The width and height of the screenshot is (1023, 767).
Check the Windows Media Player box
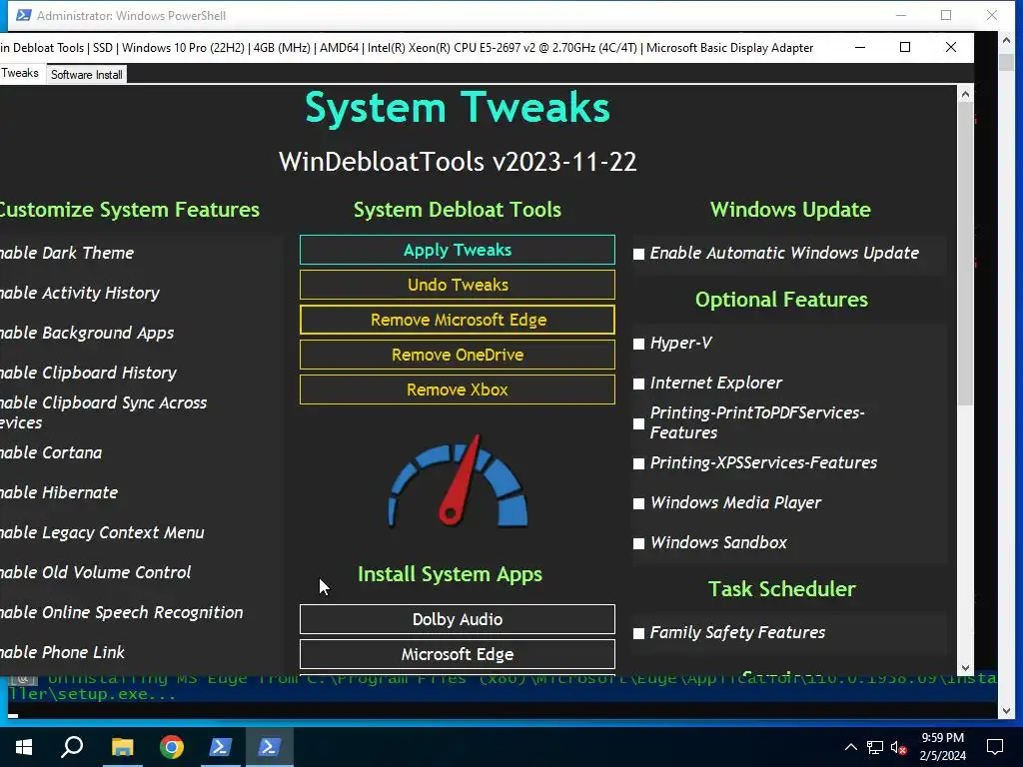pos(638,503)
